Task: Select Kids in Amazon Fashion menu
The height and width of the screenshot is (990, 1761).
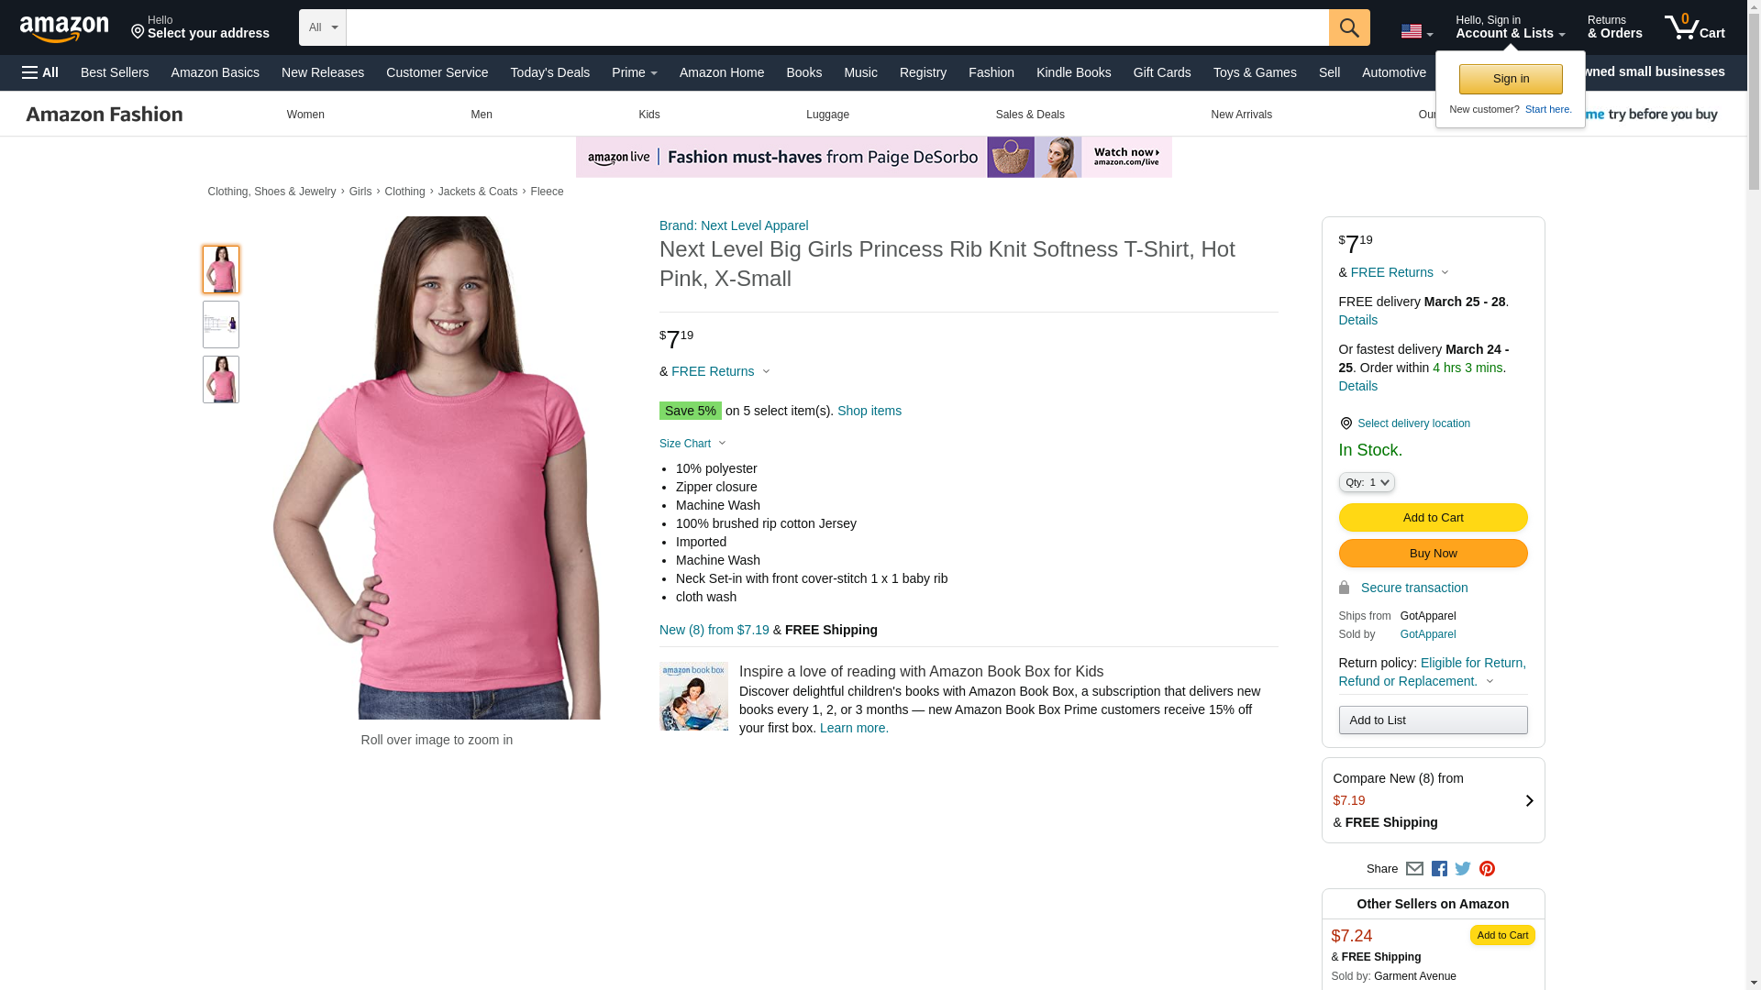Action: [x=648, y=115]
